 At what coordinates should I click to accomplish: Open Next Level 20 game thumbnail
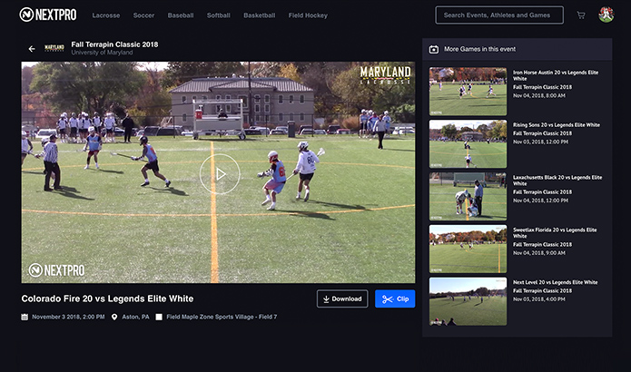tap(468, 301)
